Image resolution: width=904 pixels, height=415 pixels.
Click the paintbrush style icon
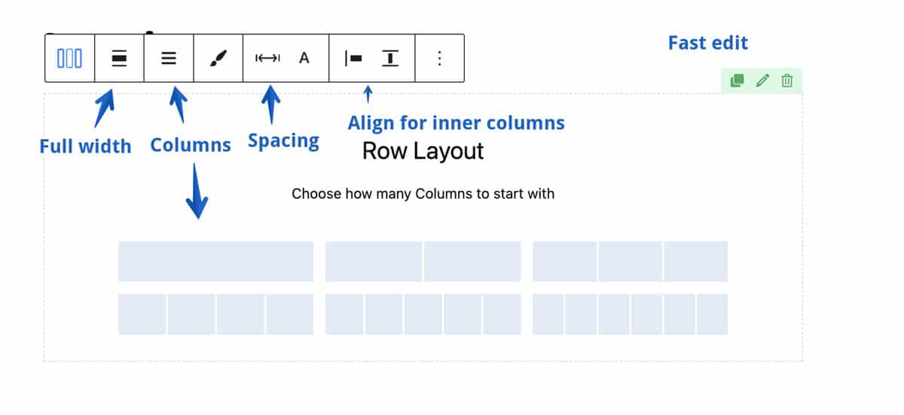[218, 58]
